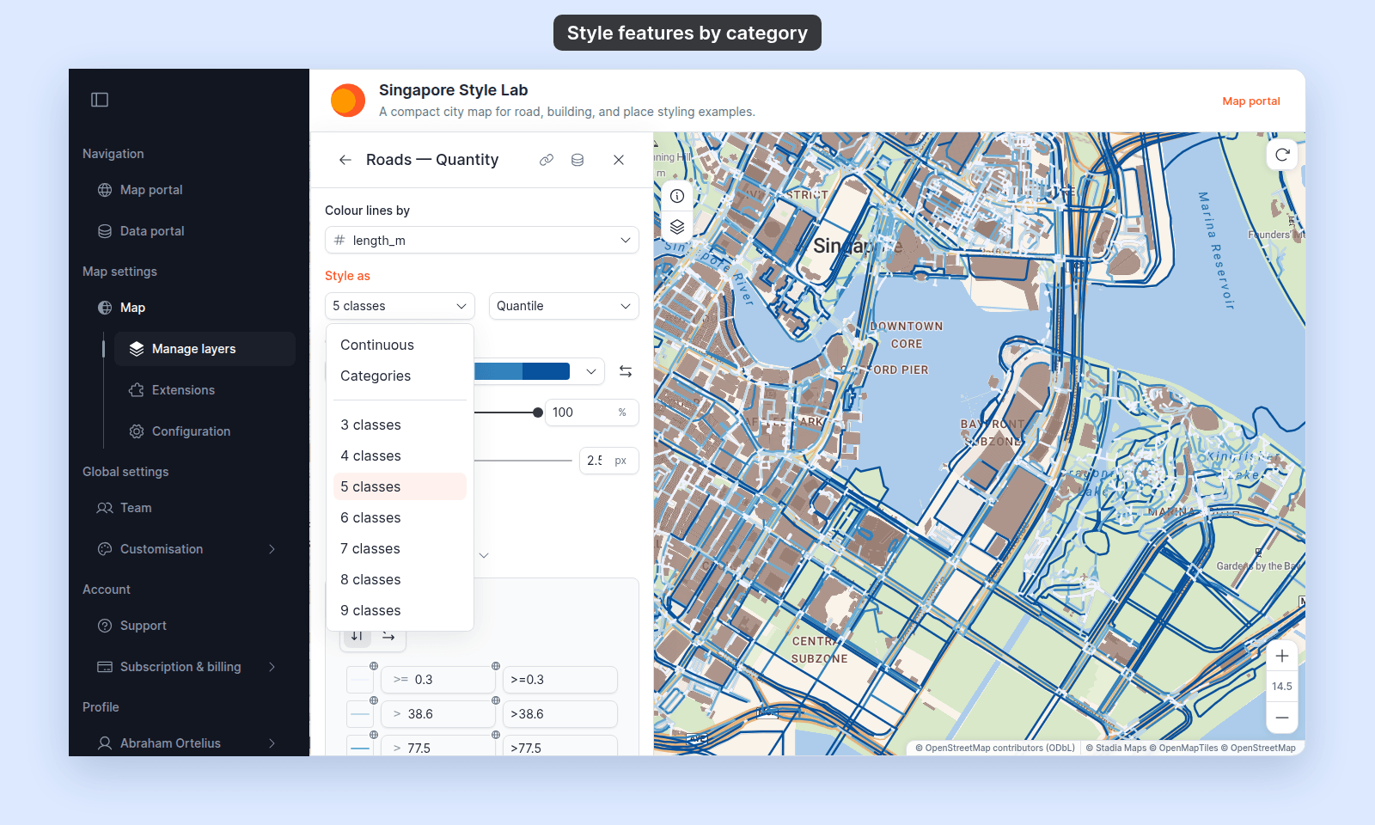1375x825 pixels.
Task: Open the Map portal link at top right
Action: [x=1251, y=101]
